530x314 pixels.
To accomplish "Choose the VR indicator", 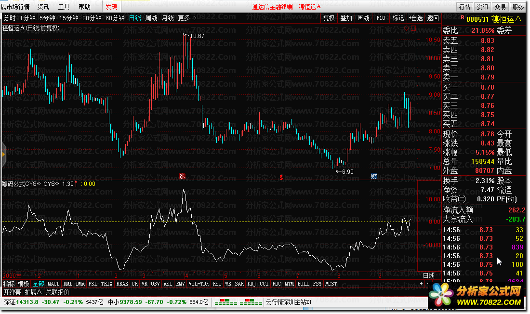I will 145,284.
